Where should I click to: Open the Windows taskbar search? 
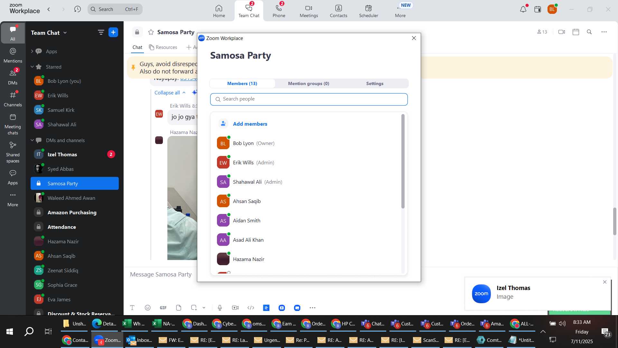pos(29,331)
